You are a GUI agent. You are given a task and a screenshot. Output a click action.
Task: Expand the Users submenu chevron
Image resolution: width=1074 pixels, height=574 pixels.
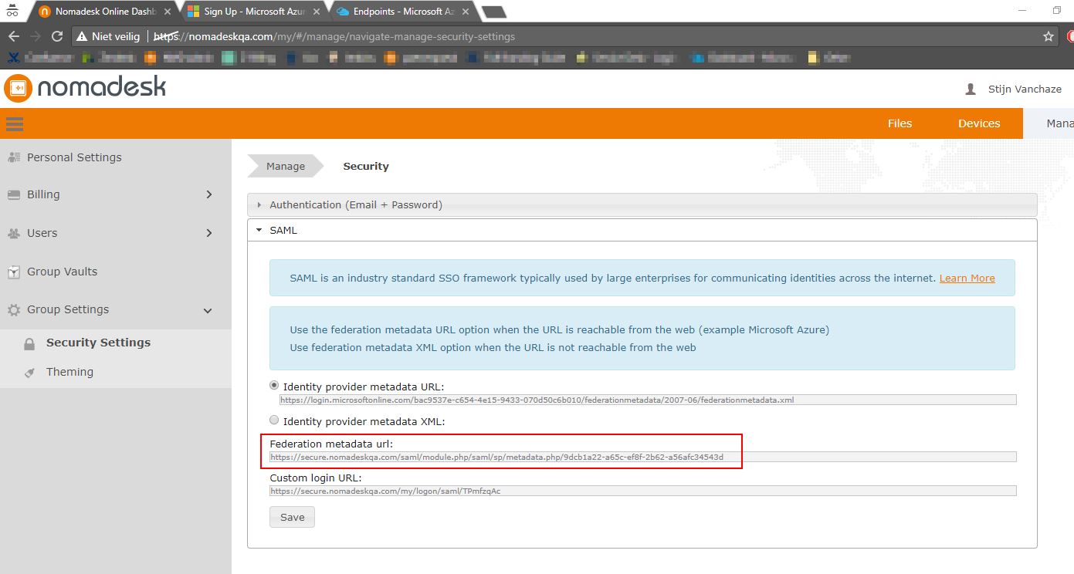208,233
